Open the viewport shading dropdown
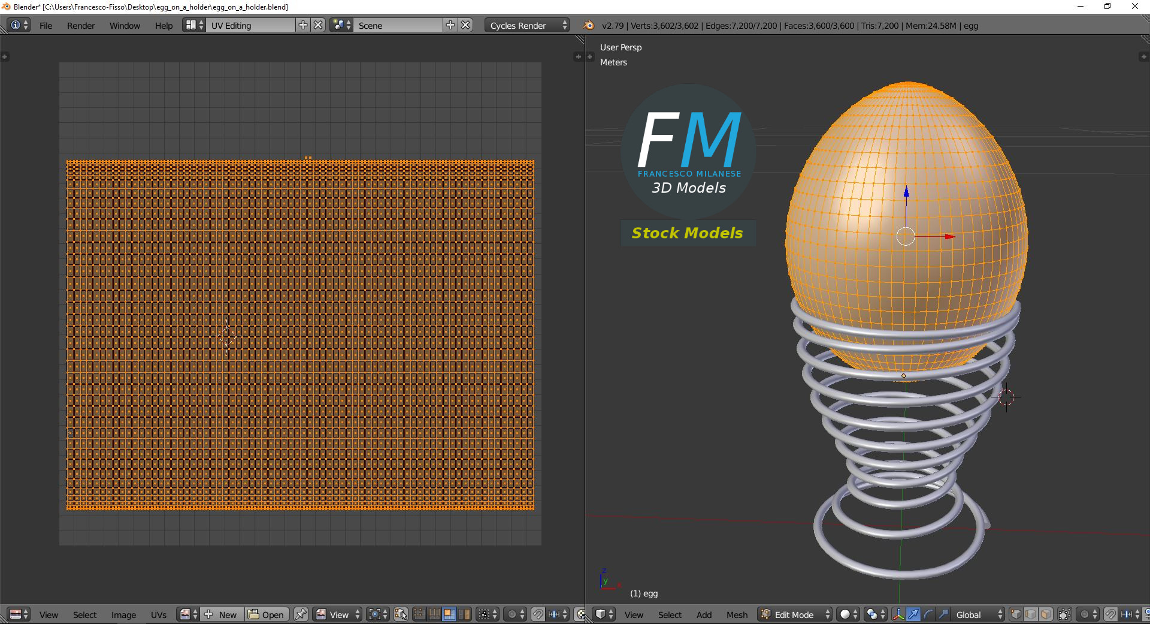 (848, 614)
